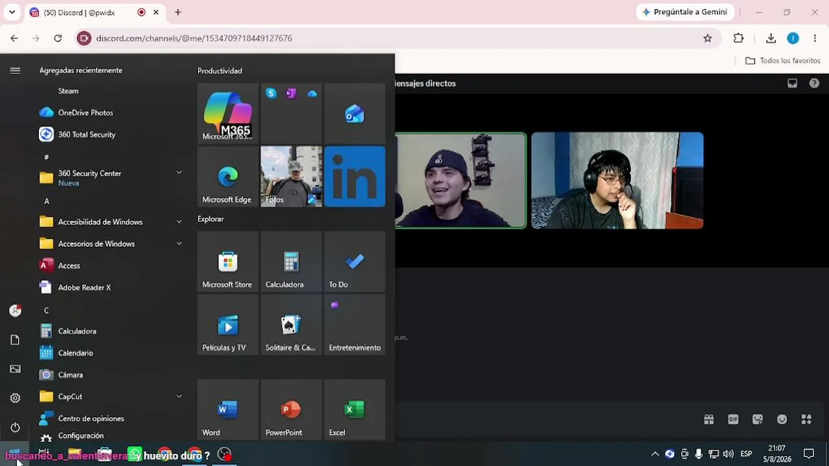829x466 pixels.
Task: Open the OneNote icon in the tile folder
Action: coord(291,93)
